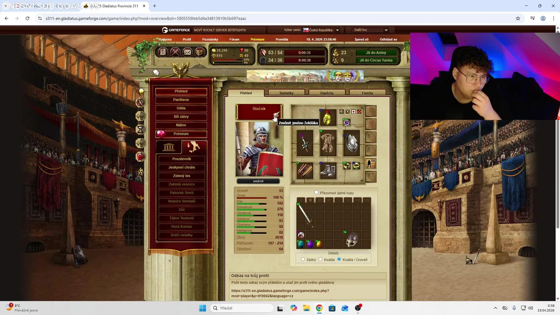Image resolution: width=560 pixels, height=315 pixels.
Task: Click the red cross healing icon
Action: pos(353,112)
